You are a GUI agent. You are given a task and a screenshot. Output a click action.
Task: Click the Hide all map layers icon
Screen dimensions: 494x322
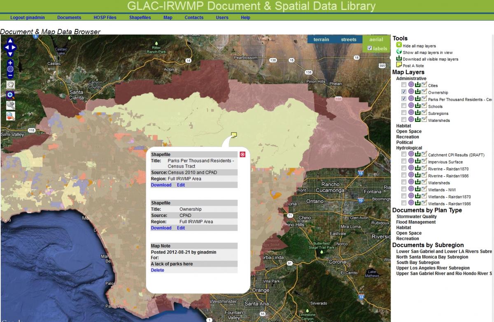point(399,45)
